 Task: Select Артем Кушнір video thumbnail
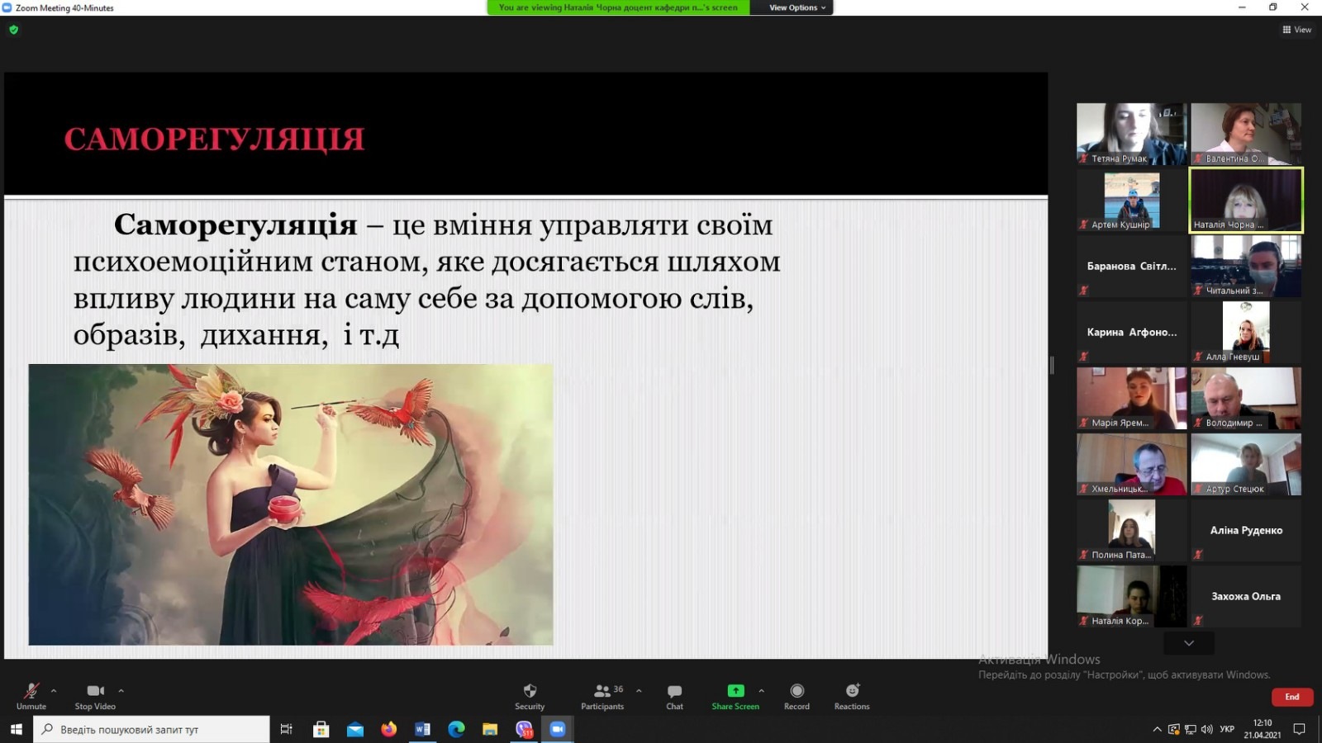[1131, 200]
